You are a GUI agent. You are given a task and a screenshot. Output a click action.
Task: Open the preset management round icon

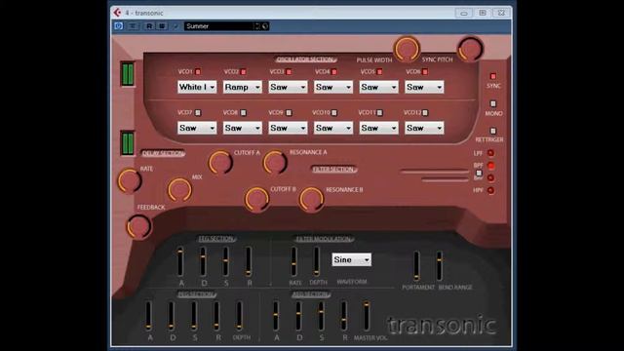pos(265,26)
